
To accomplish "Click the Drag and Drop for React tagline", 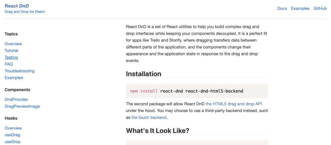I will point(25,12).
